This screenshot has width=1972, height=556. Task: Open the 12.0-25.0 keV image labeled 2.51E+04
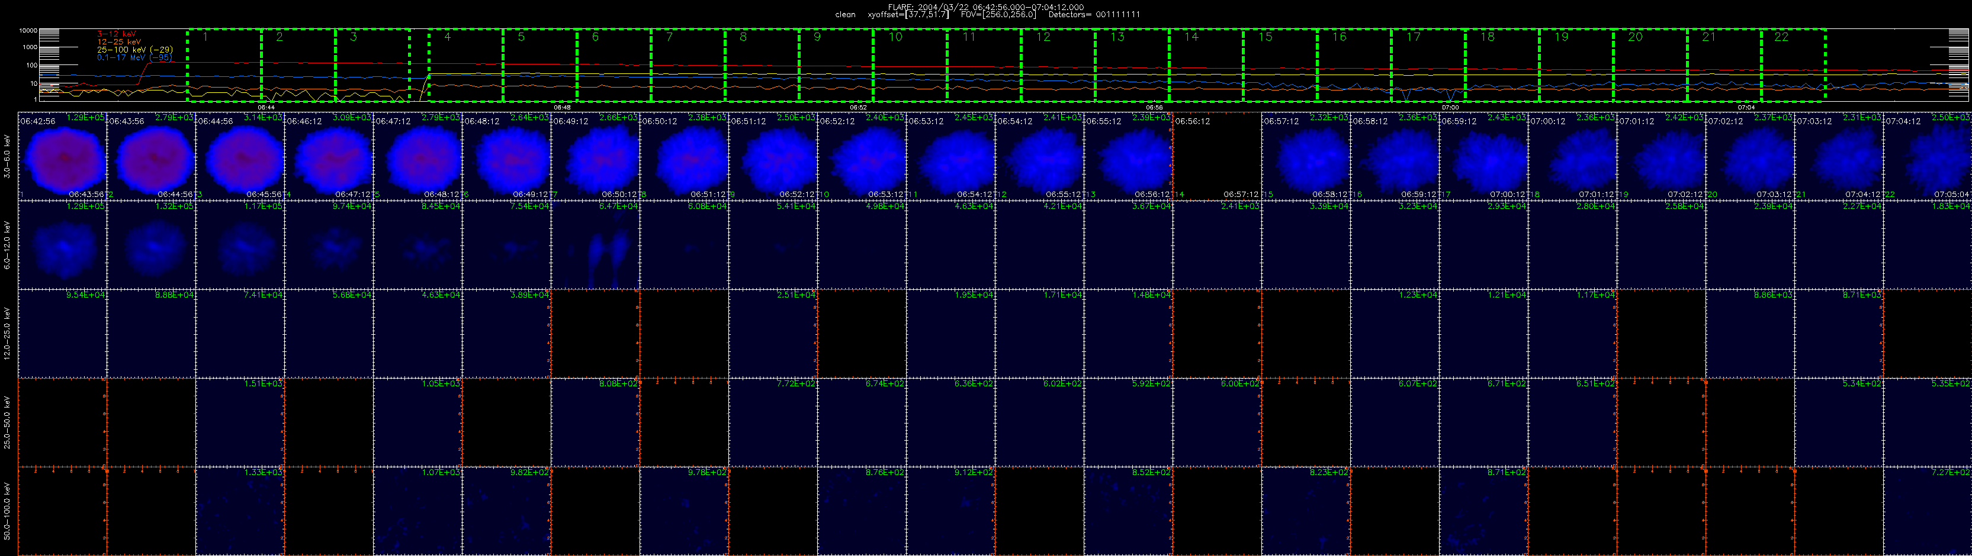tap(773, 334)
